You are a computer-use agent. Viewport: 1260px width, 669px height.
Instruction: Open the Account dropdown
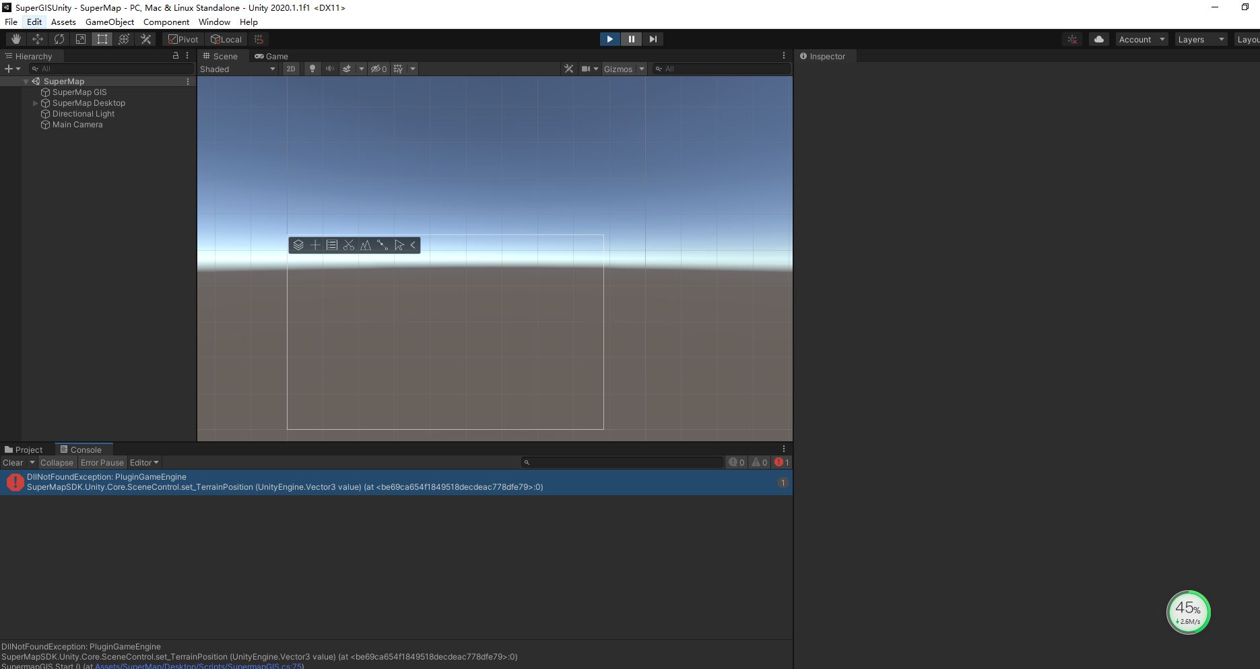click(1141, 39)
